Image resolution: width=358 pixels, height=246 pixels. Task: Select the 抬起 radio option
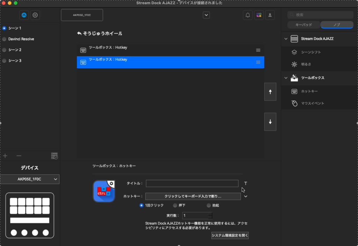(209, 205)
